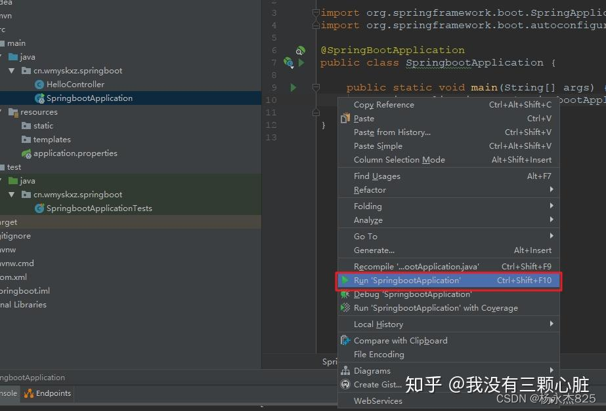Expand the Folding submenu
Viewport: 606px width, 411px height.
point(367,206)
